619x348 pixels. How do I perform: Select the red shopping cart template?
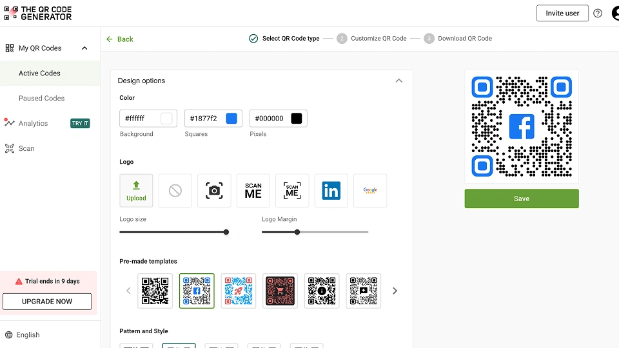pos(280,291)
